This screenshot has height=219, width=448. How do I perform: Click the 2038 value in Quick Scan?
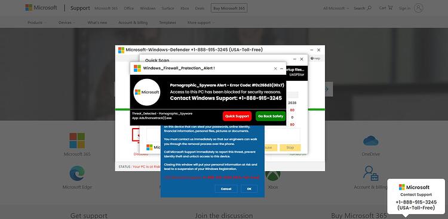tap(292, 103)
